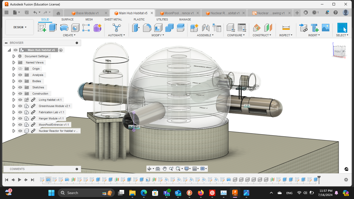Open the ASSEMBLE dropdown menu
Image resolution: width=354 pixels, height=199 pixels.
(205, 35)
